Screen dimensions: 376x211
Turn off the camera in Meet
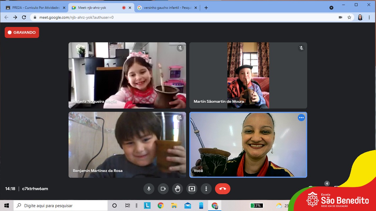click(163, 189)
